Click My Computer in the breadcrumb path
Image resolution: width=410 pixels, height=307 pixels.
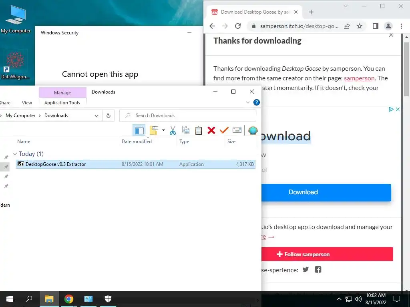click(x=20, y=116)
